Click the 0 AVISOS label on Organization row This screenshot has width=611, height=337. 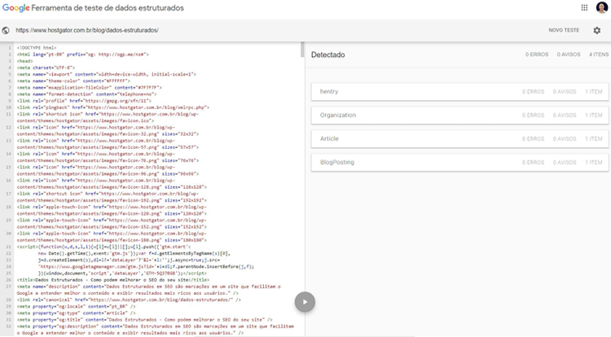click(565, 116)
